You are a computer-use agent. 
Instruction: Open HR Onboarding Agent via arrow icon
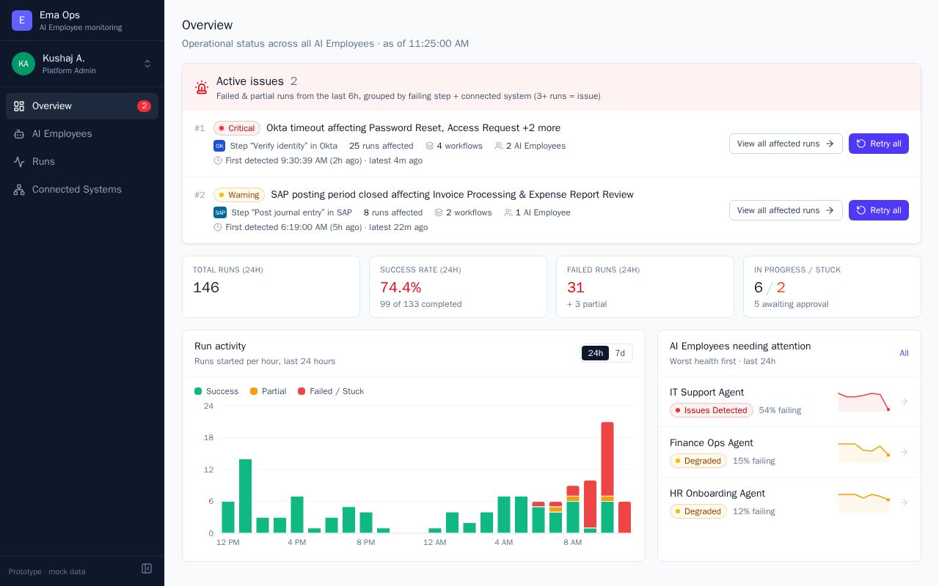905,502
